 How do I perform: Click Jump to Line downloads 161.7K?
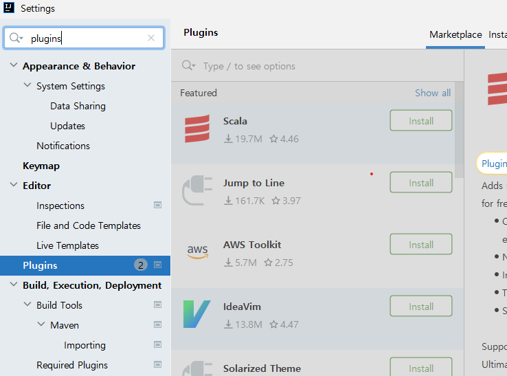(x=245, y=201)
